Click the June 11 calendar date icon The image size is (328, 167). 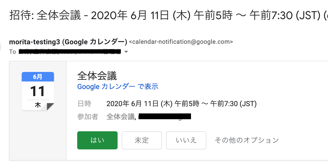pyautogui.click(x=38, y=92)
